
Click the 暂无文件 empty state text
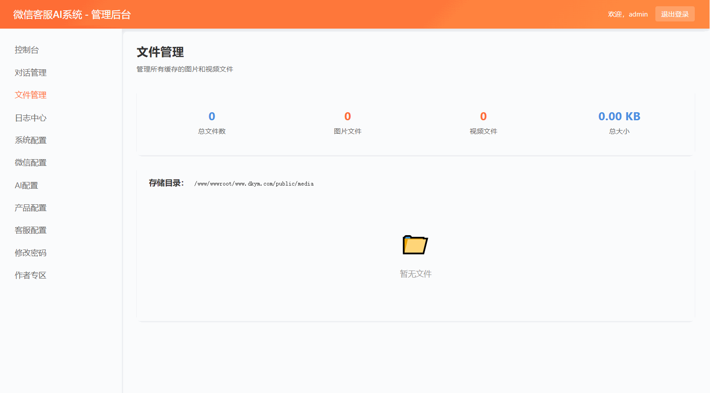(415, 274)
